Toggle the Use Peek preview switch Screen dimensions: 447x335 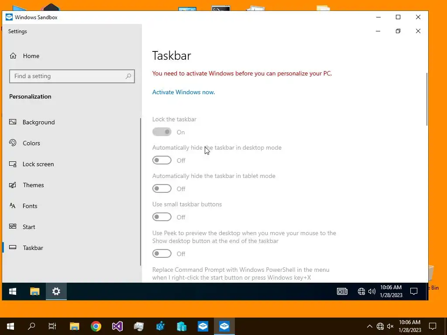pos(162,253)
